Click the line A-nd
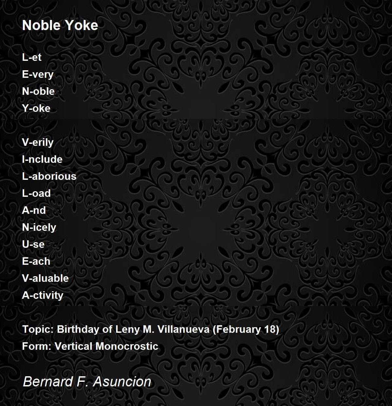This screenshot has width=392, height=406. [34, 210]
